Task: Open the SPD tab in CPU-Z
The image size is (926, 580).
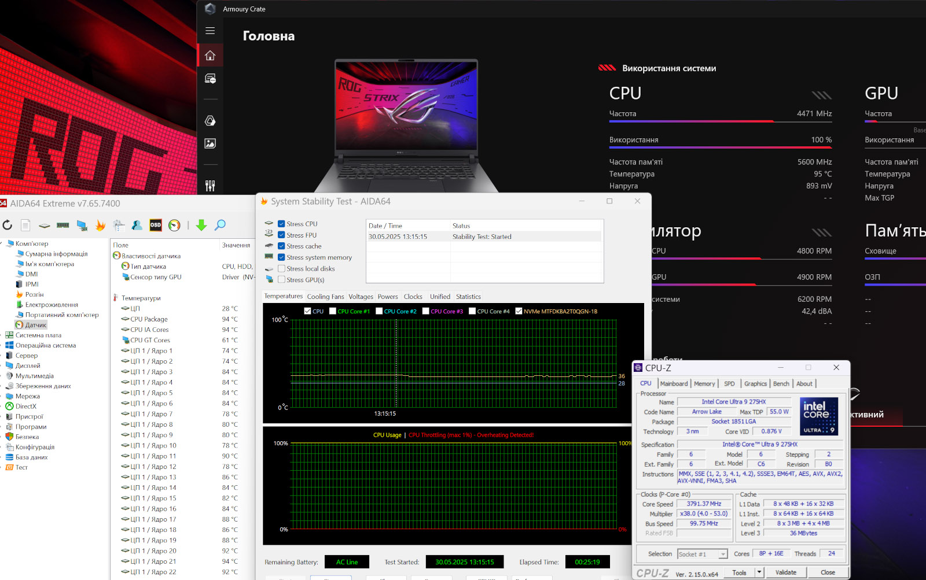Action: coord(729,383)
